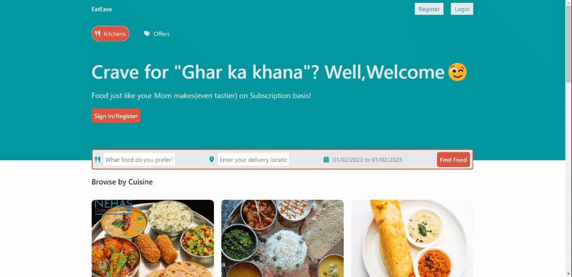Click the fork and knife icon in Kitchens tab
The width and height of the screenshot is (572, 277).
[x=97, y=34]
